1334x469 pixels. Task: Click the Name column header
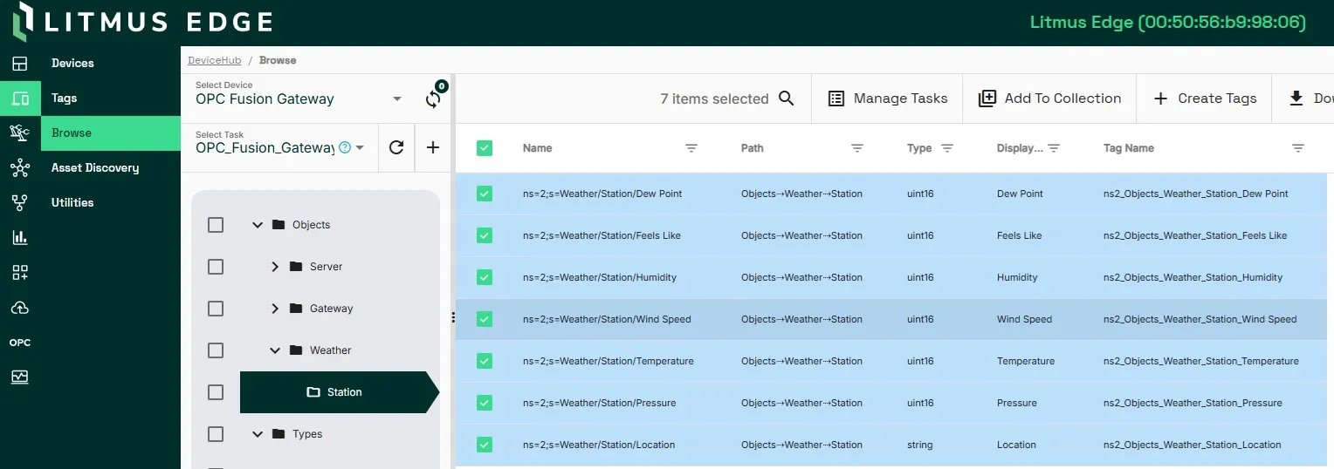[538, 148]
